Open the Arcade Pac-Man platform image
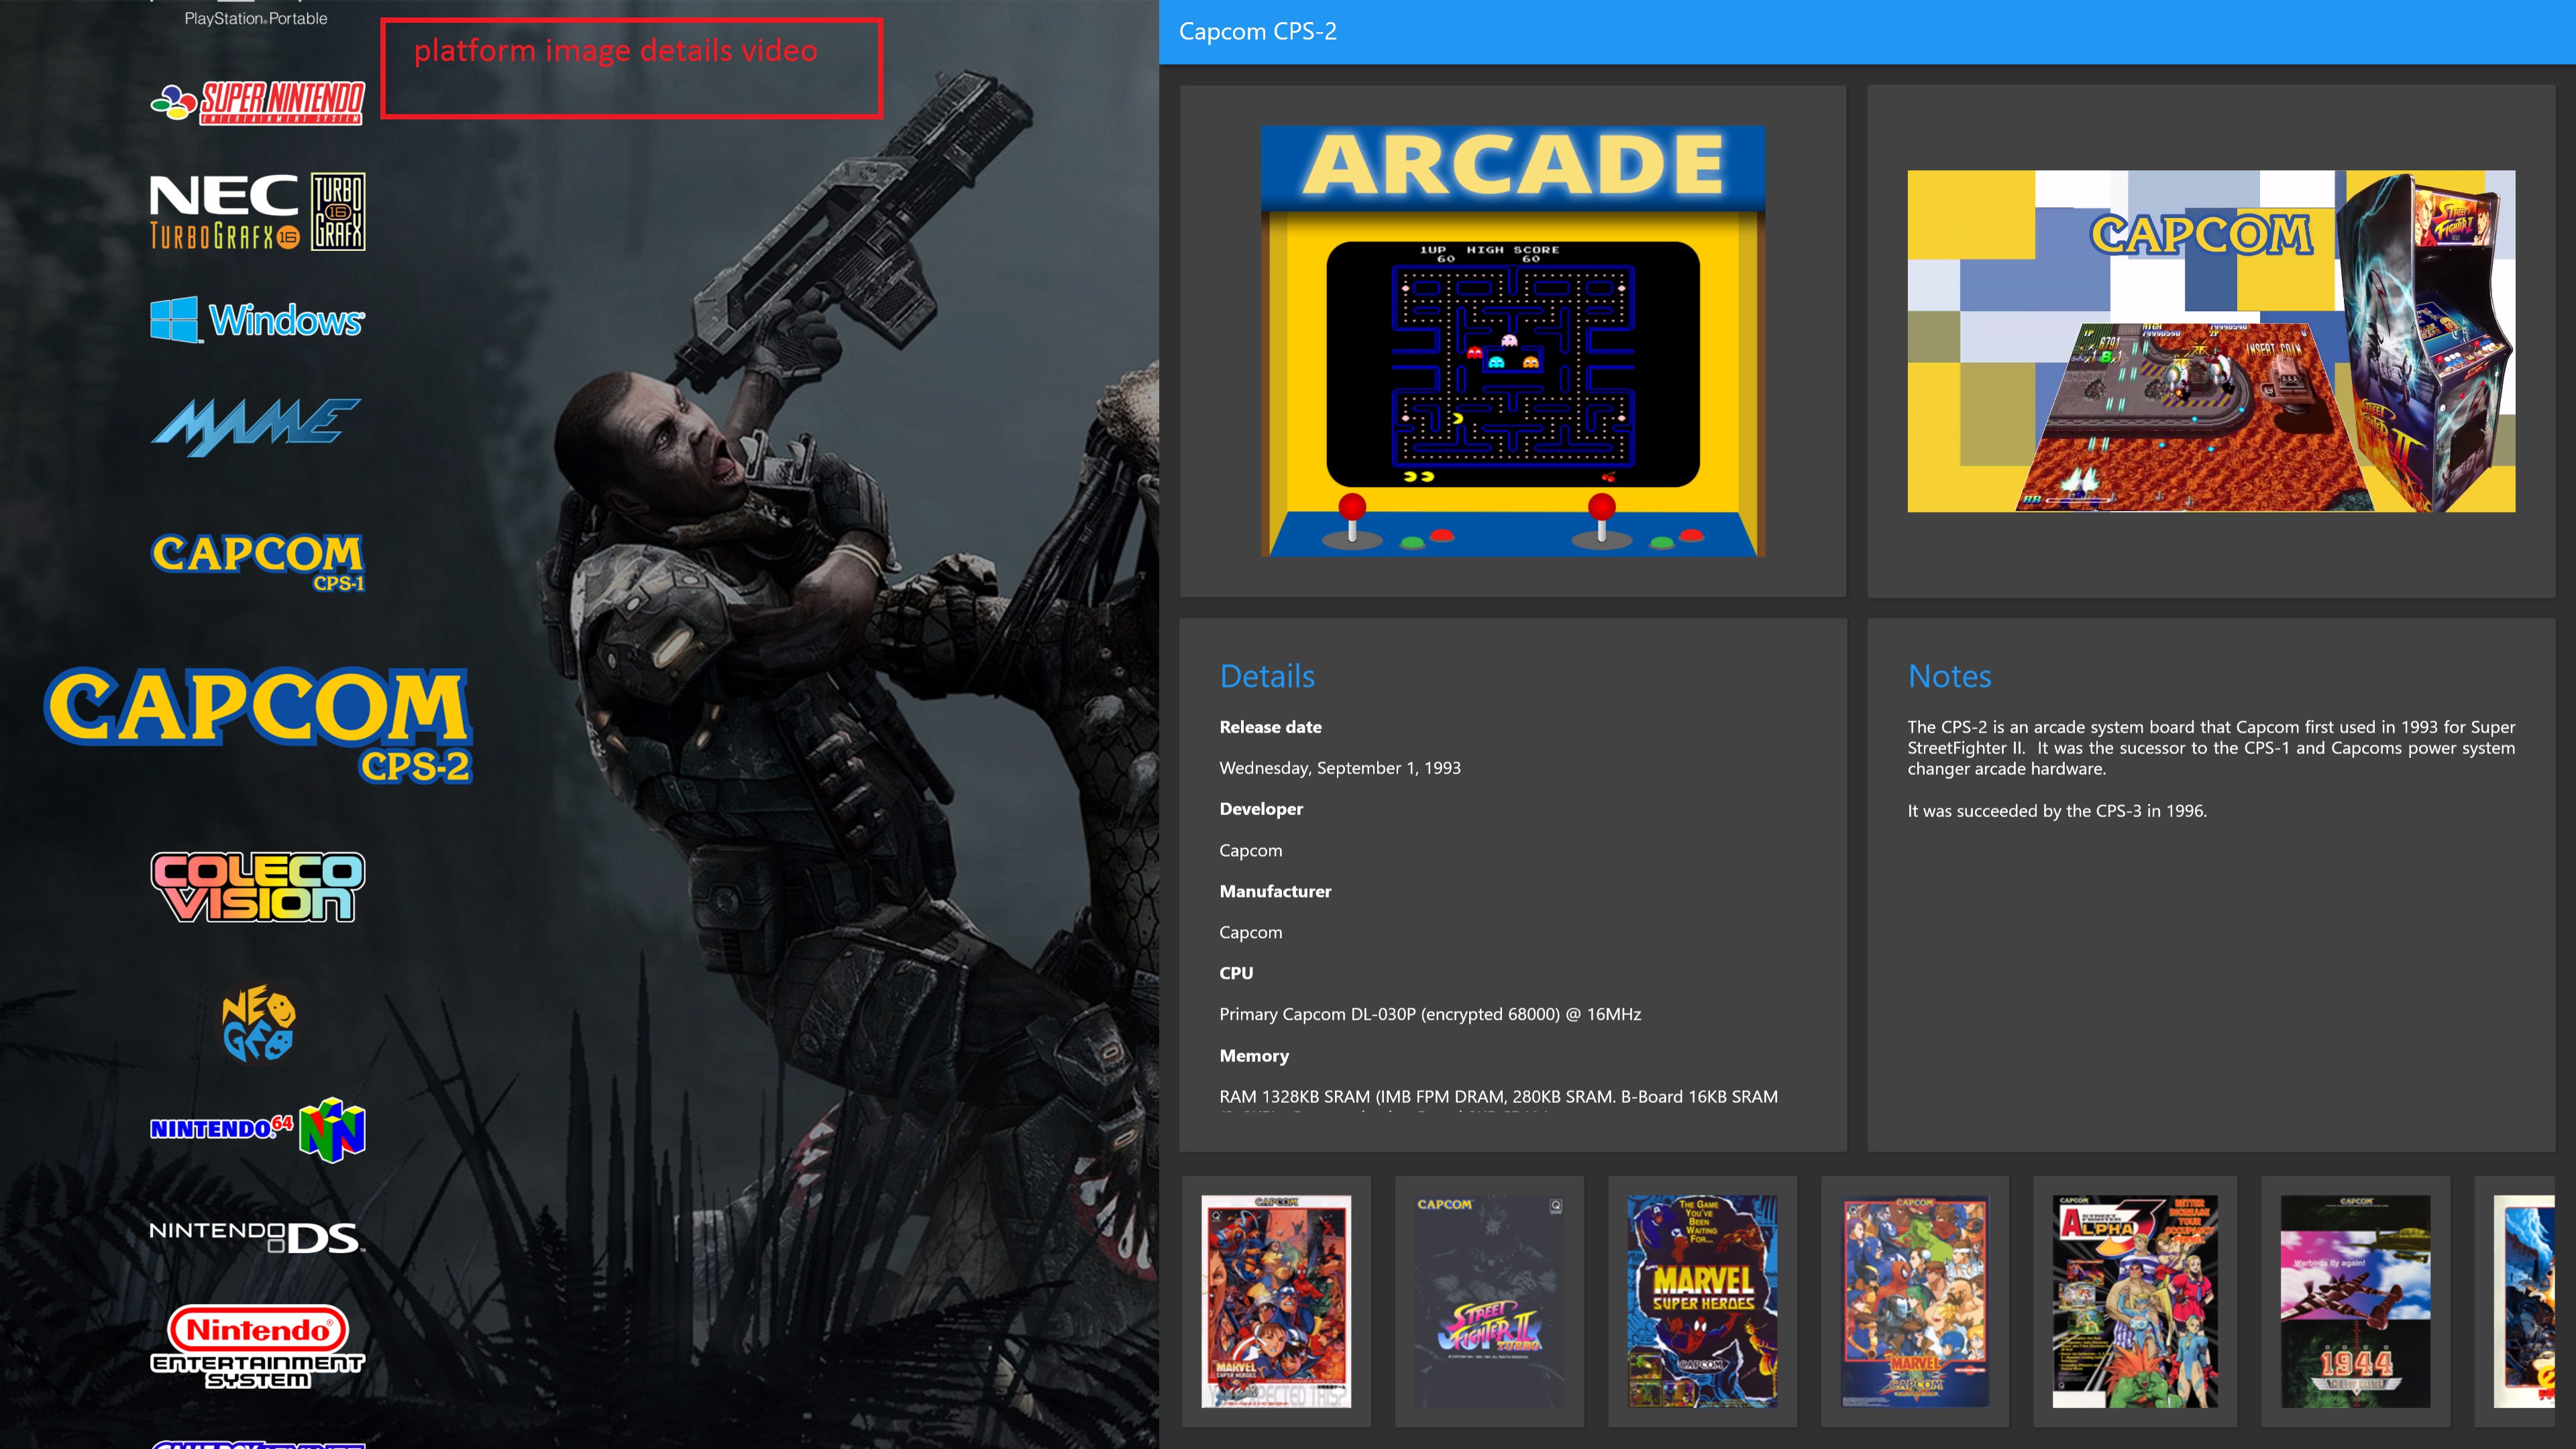 (x=1512, y=341)
